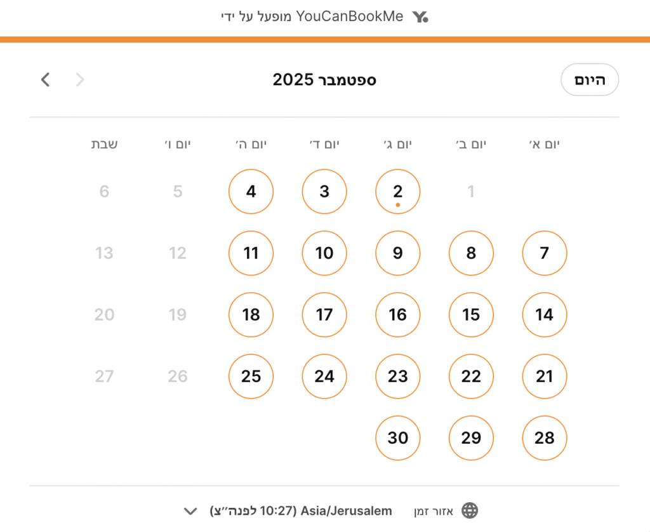This screenshot has width=650, height=532.
Task: Select the 25th of September
Action: click(251, 376)
